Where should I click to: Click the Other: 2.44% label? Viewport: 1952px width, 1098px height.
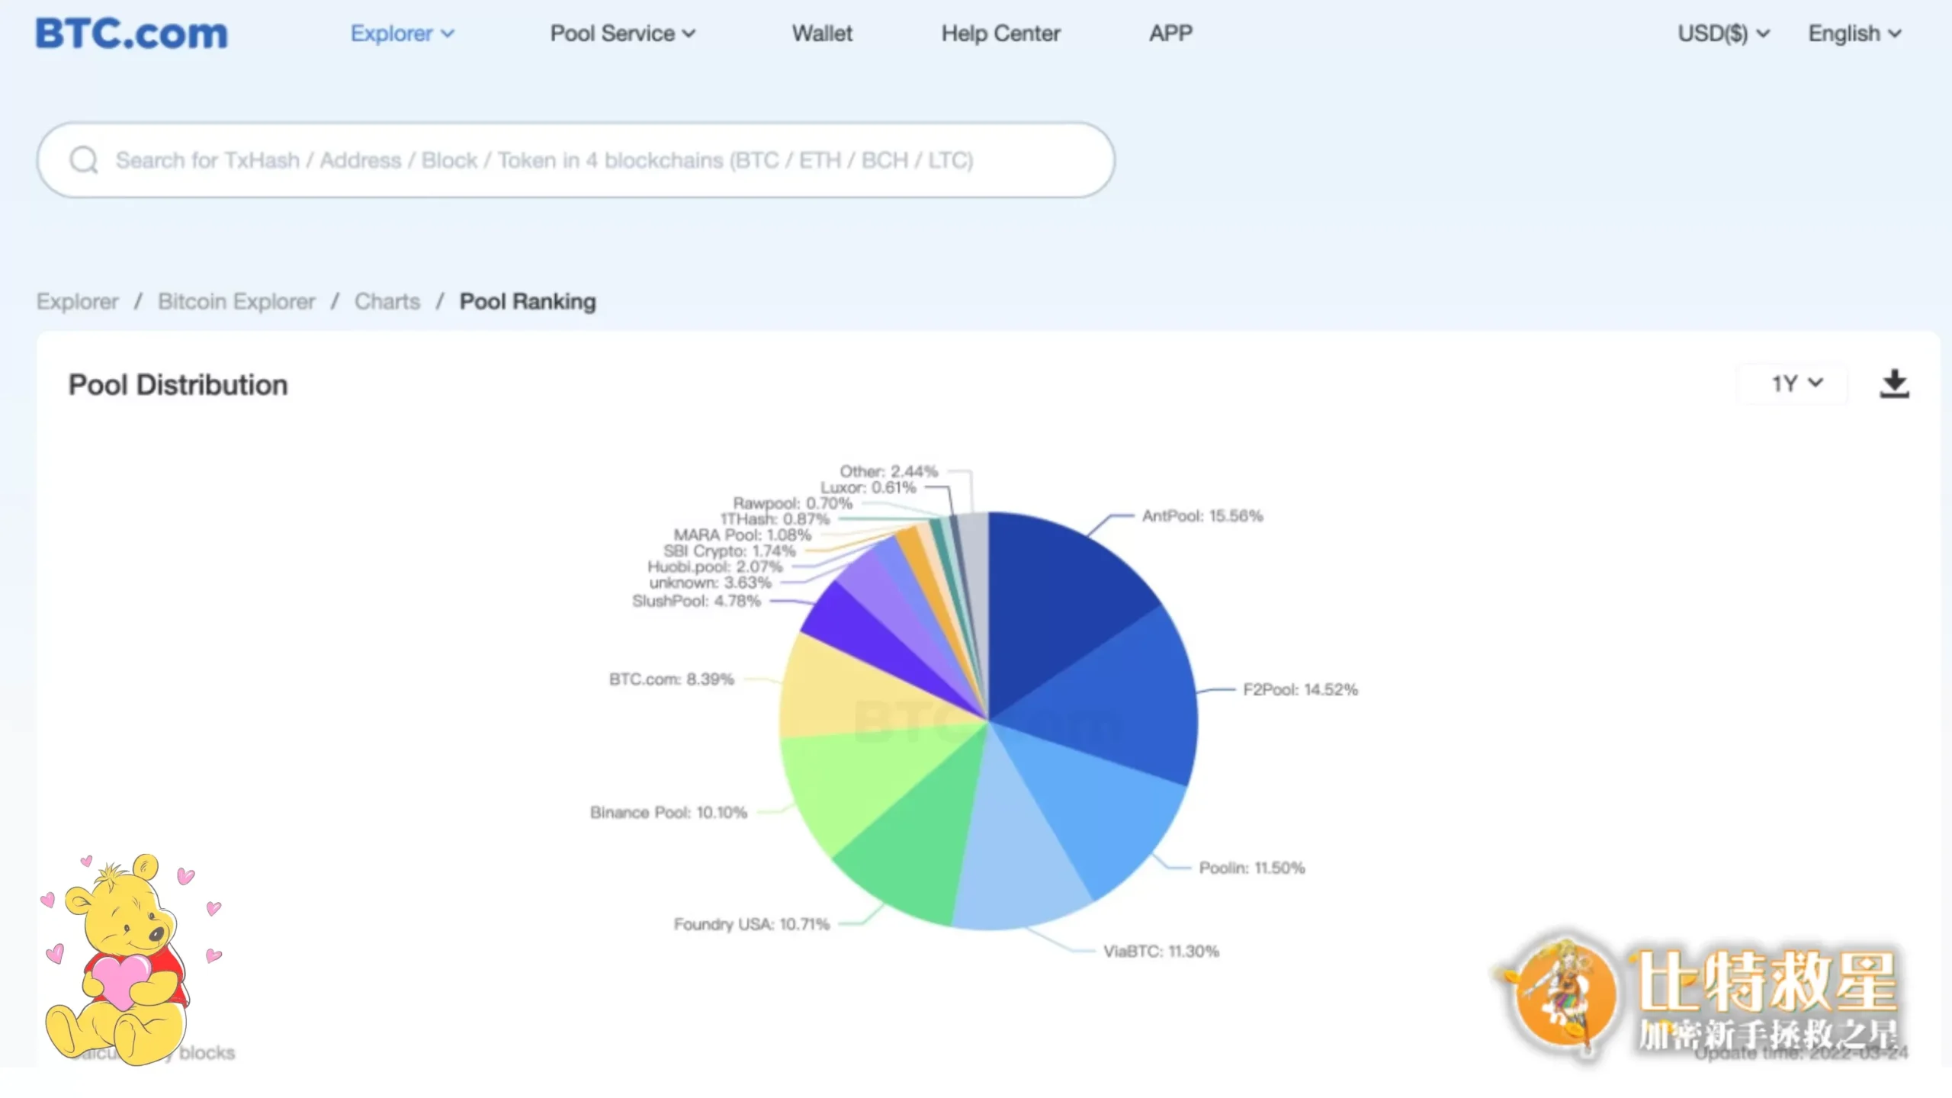889,471
